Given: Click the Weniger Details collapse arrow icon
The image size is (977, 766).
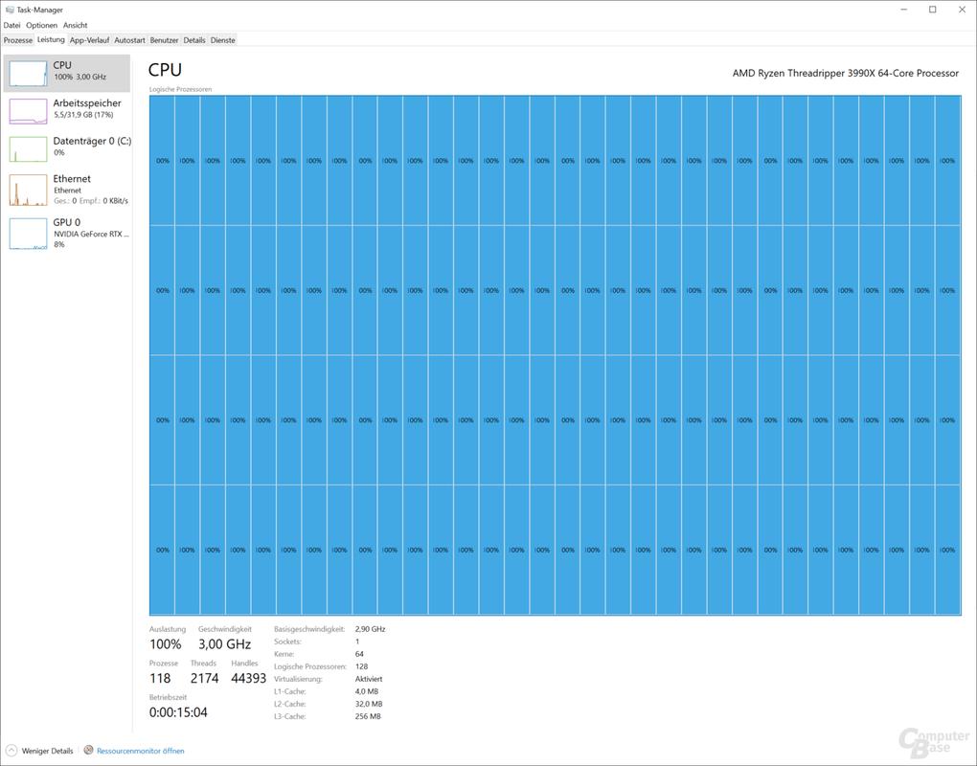Looking at the screenshot, I should pyautogui.click(x=11, y=751).
